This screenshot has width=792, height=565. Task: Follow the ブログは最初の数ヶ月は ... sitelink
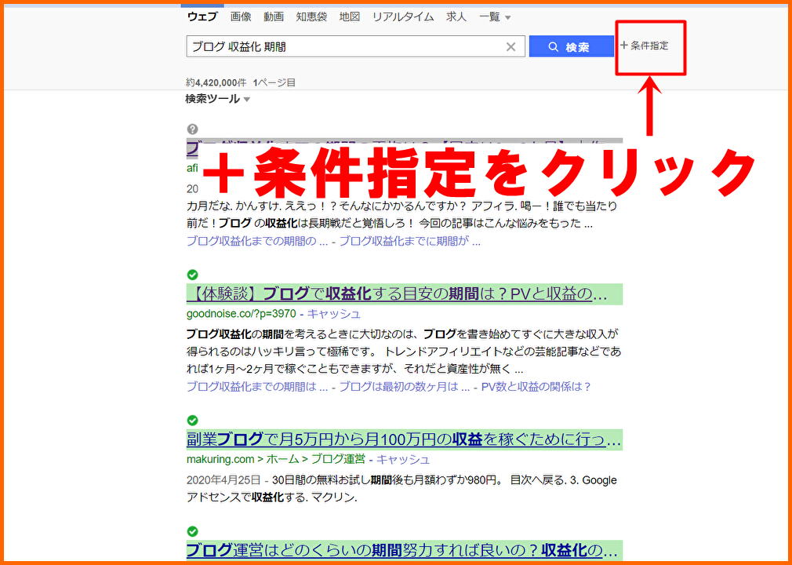[405, 387]
